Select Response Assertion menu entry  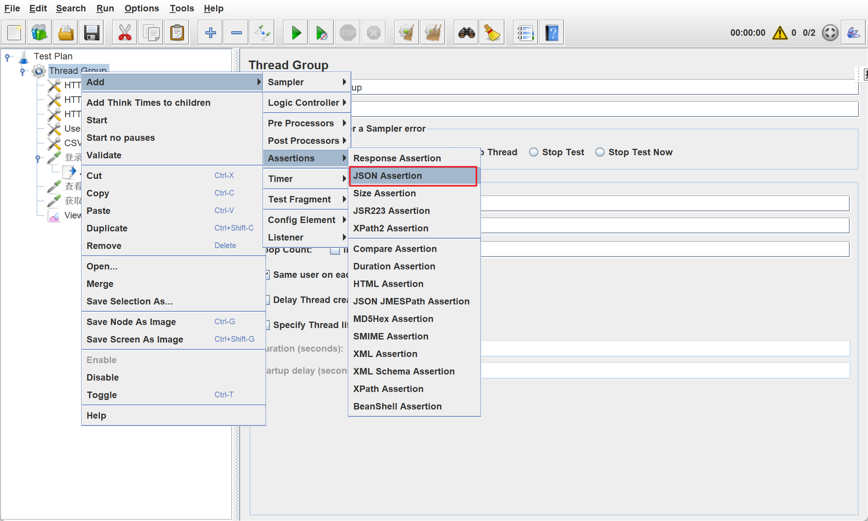397,158
